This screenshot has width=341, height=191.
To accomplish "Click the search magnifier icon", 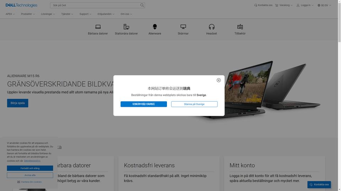I will tap(142, 5).
